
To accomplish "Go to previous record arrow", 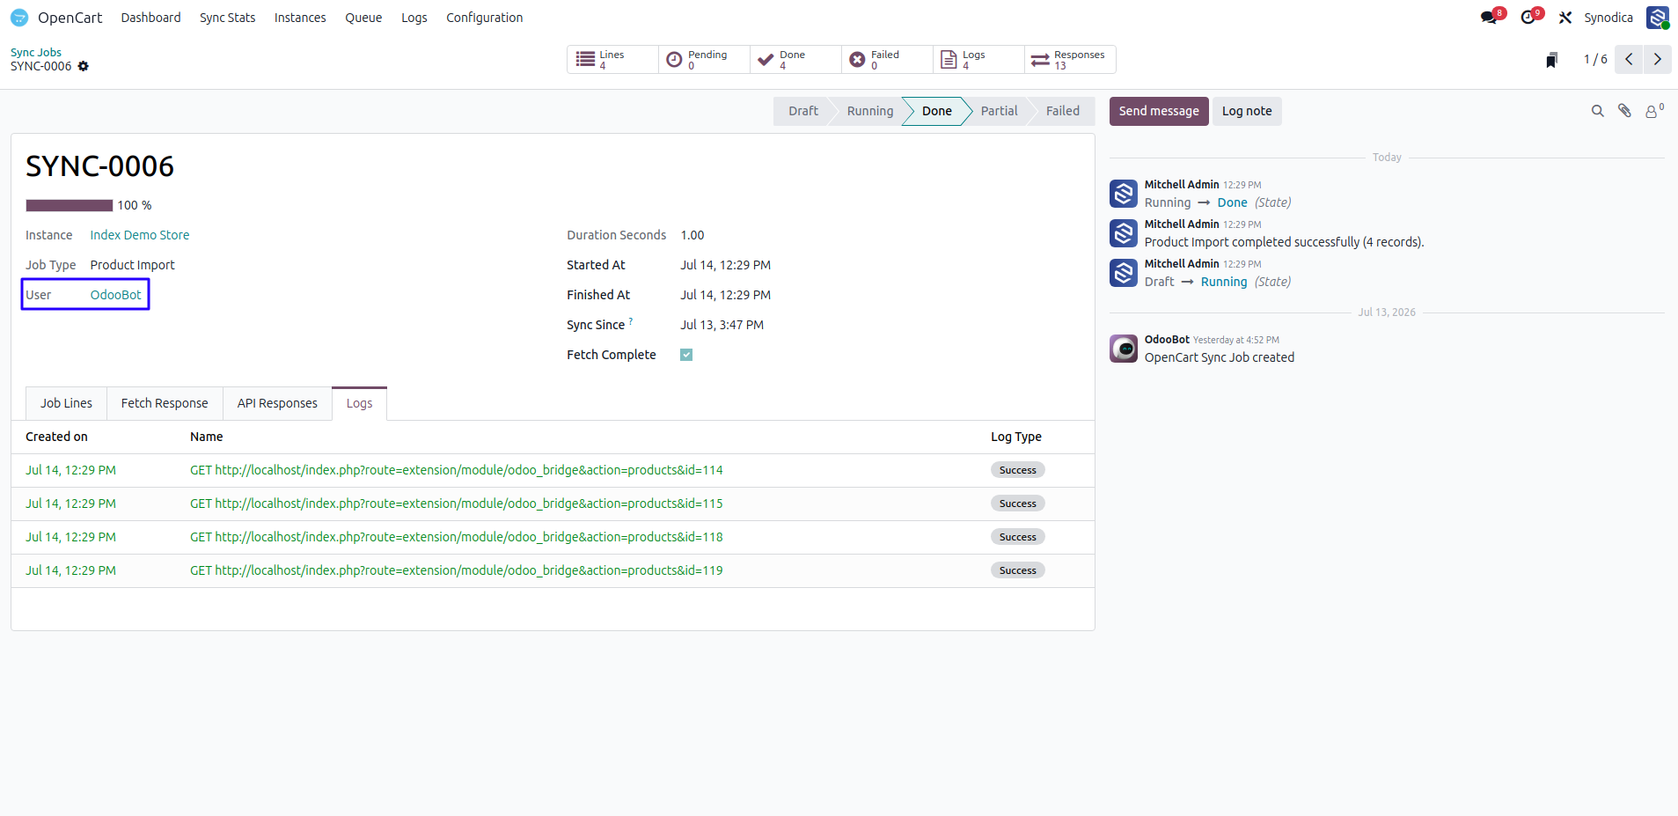I will [x=1629, y=59].
